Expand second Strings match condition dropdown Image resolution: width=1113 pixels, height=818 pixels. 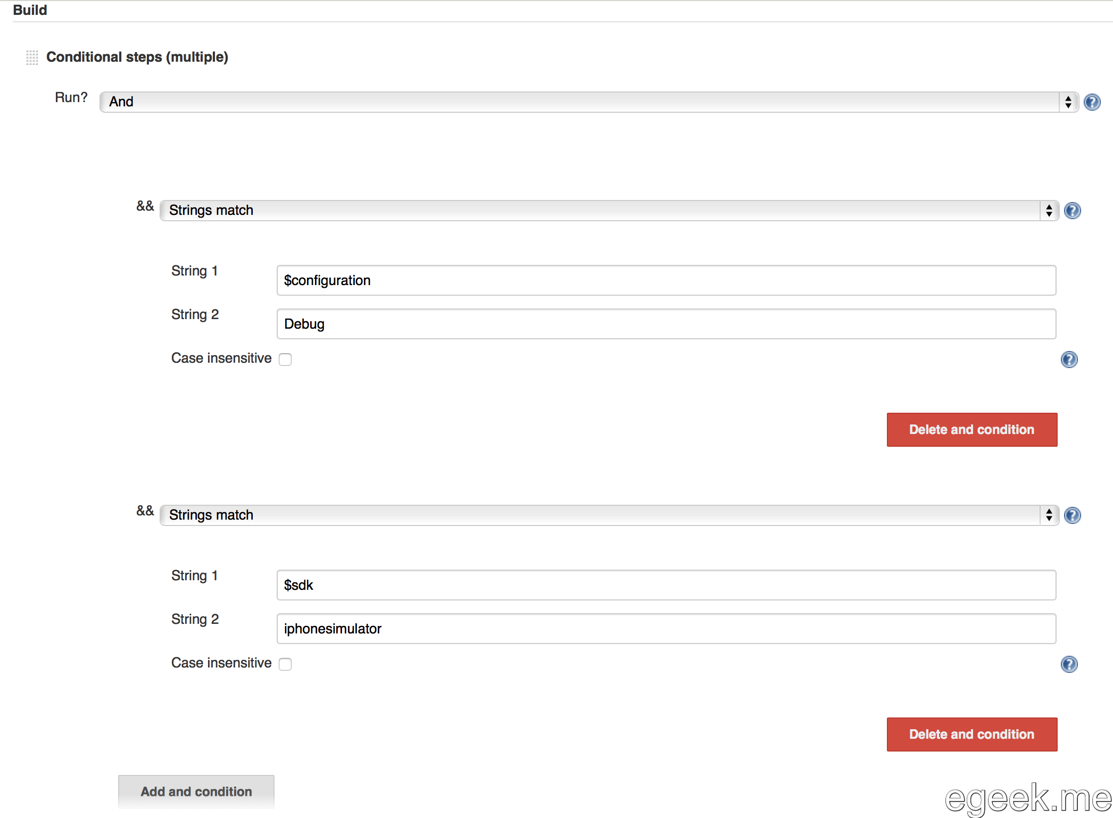tap(609, 515)
